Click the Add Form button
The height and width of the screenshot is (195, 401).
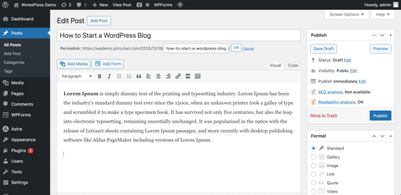[108, 64]
